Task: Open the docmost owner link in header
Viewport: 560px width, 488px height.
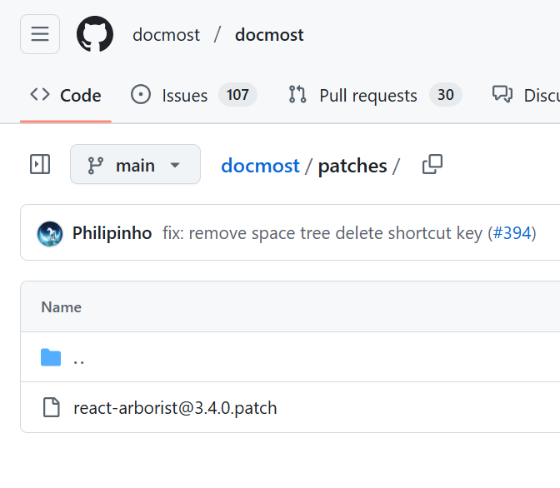Action: click(x=166, y=35)
